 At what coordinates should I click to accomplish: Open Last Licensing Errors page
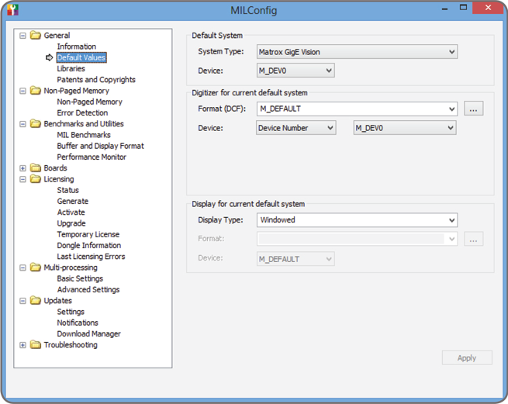tap(91, 256)
